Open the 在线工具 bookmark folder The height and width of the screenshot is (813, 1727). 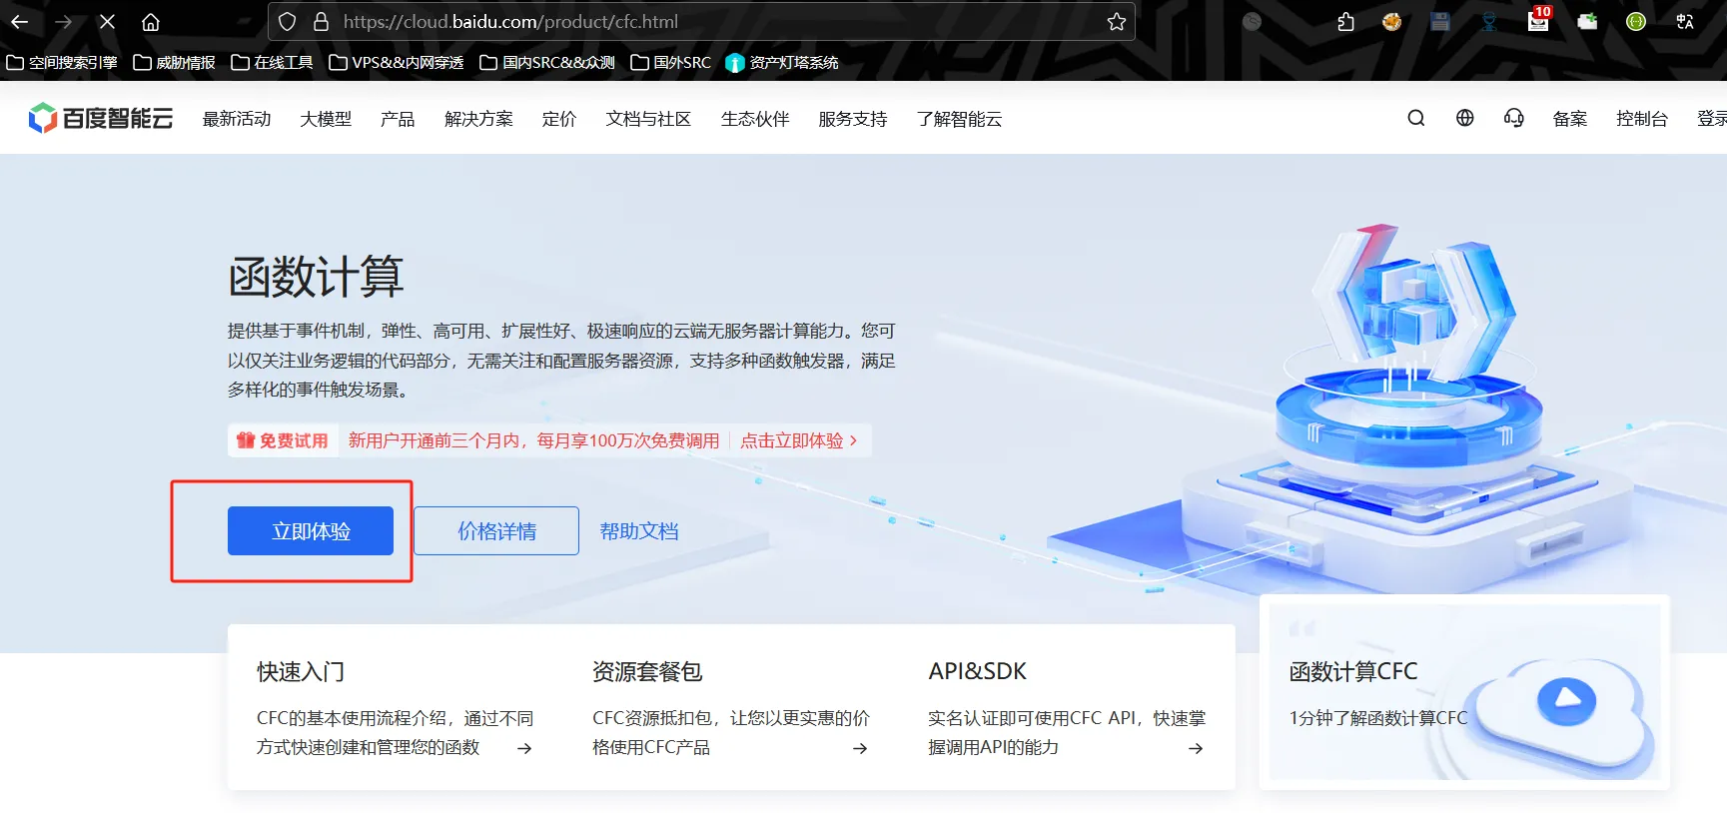[272, 63]
